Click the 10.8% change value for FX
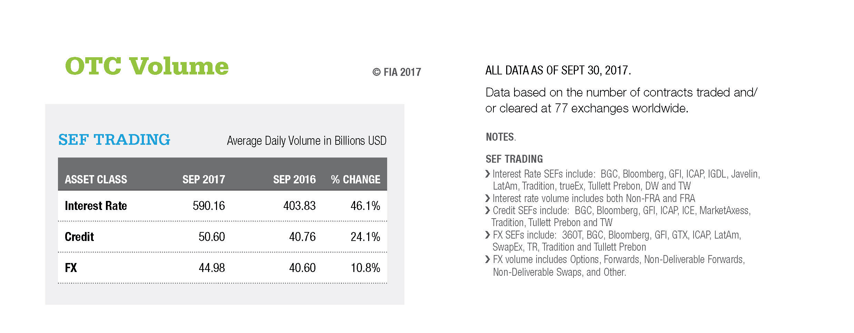The height and width of the screenshot is (333, 854). [x=365, y=268]
